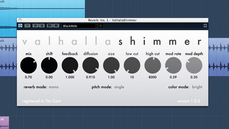The image size is (229, 129).
Task: Click the mix knob
Action: (29, 65)
